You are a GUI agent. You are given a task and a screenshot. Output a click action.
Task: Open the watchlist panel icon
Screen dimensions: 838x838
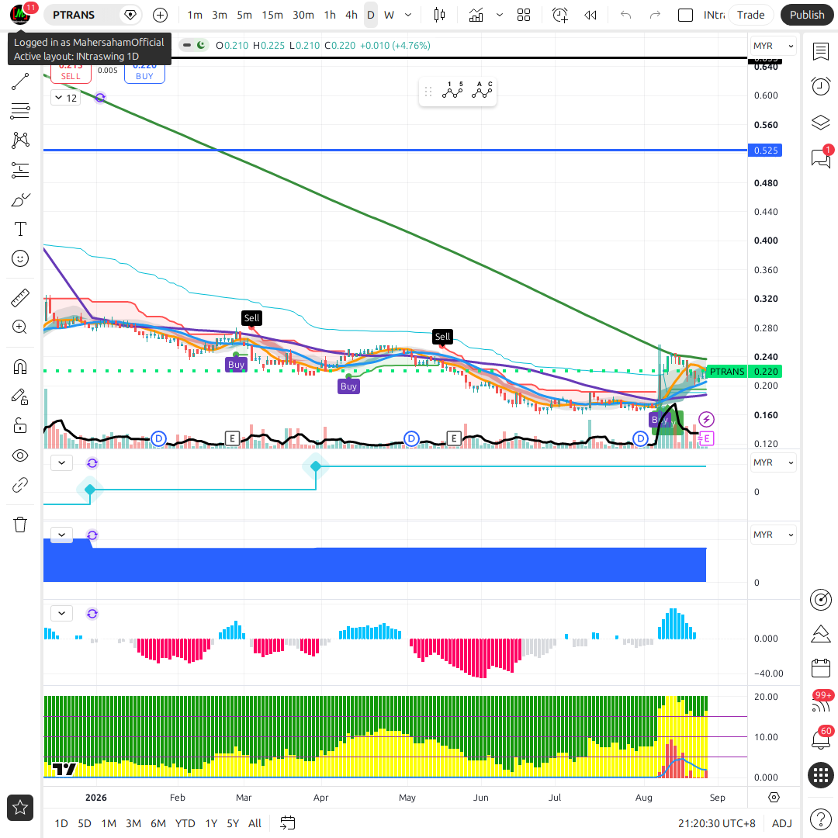[x=821, y=52]
